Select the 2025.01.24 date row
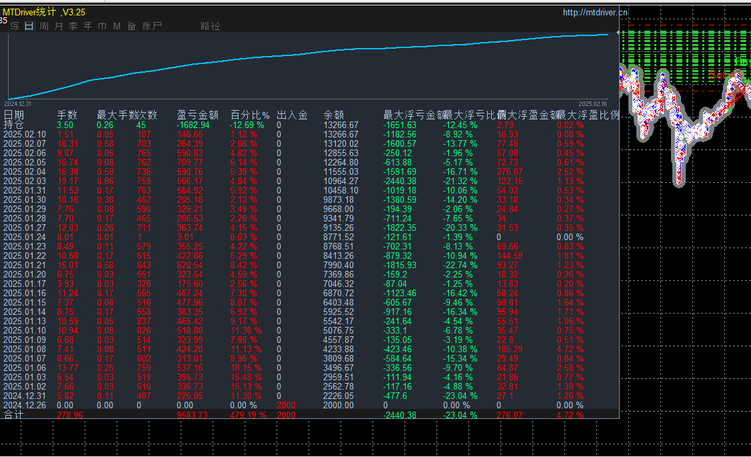 point(25,238)
